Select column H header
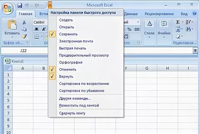 pyautogui.click(x=168, y=68)
